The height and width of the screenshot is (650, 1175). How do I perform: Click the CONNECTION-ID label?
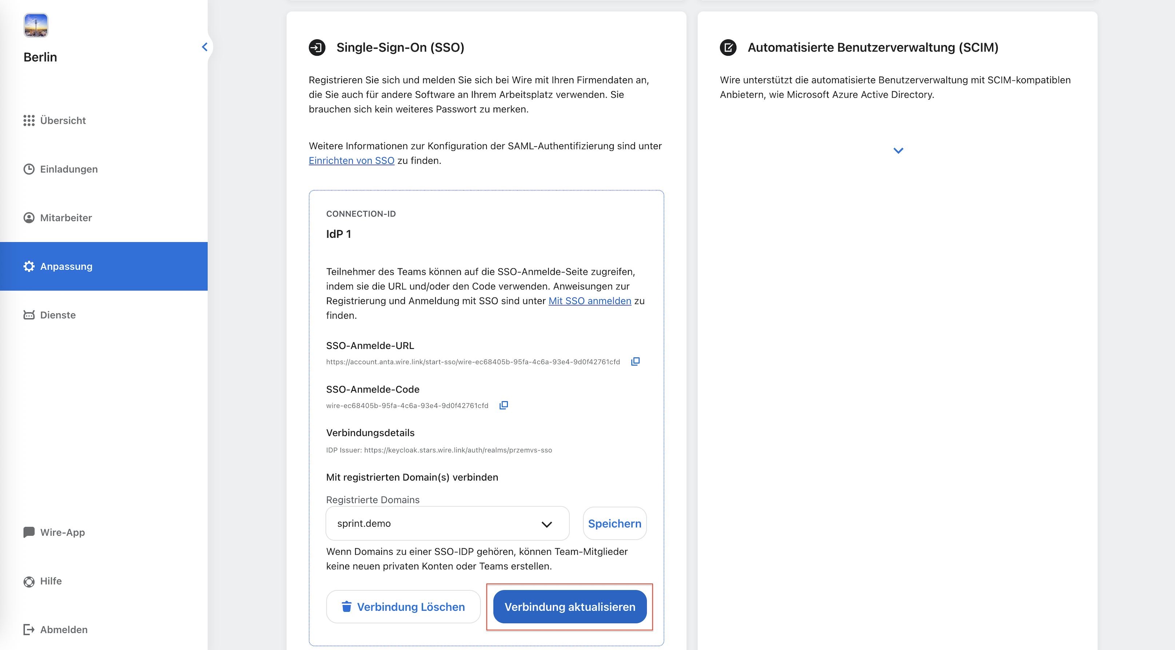point(361,214)
